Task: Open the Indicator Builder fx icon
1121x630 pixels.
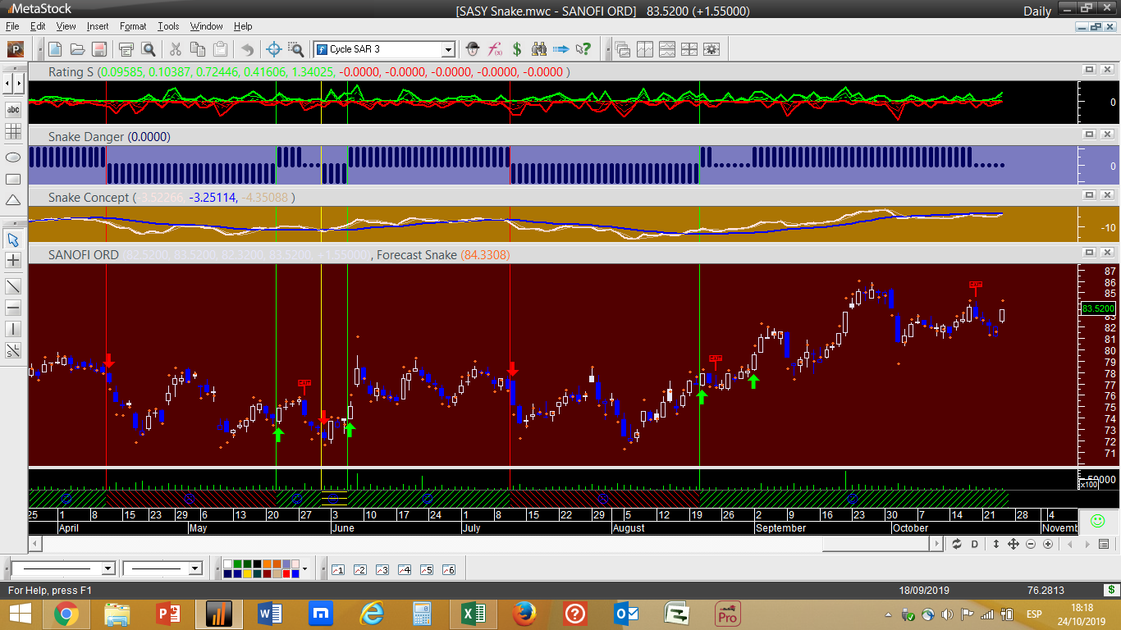Action: (495, 49)
